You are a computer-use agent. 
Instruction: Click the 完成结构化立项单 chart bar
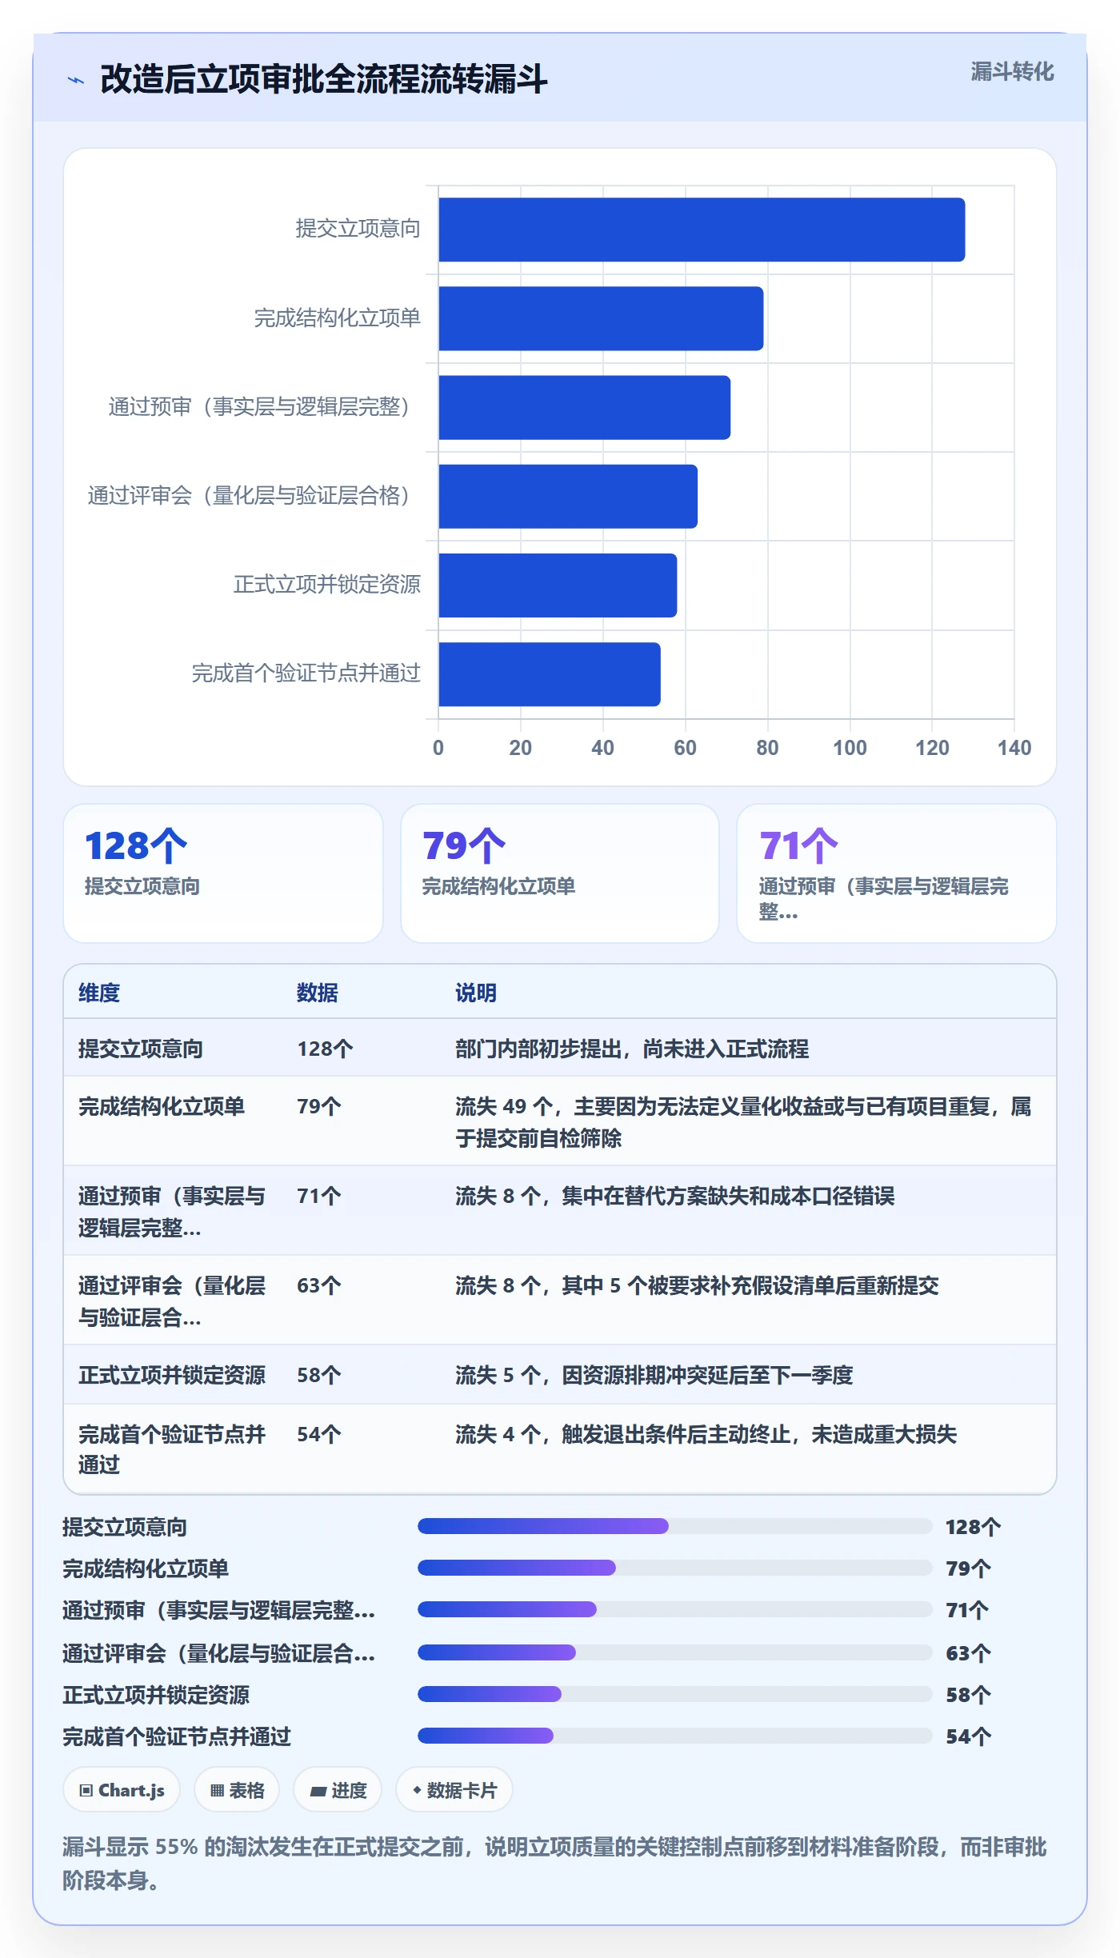click(601, 318)
